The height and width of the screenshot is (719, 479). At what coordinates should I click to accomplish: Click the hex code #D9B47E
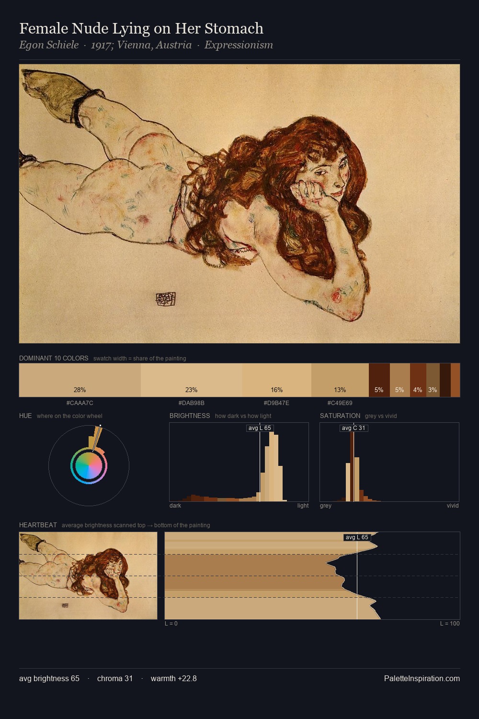[x=276, y=403]
